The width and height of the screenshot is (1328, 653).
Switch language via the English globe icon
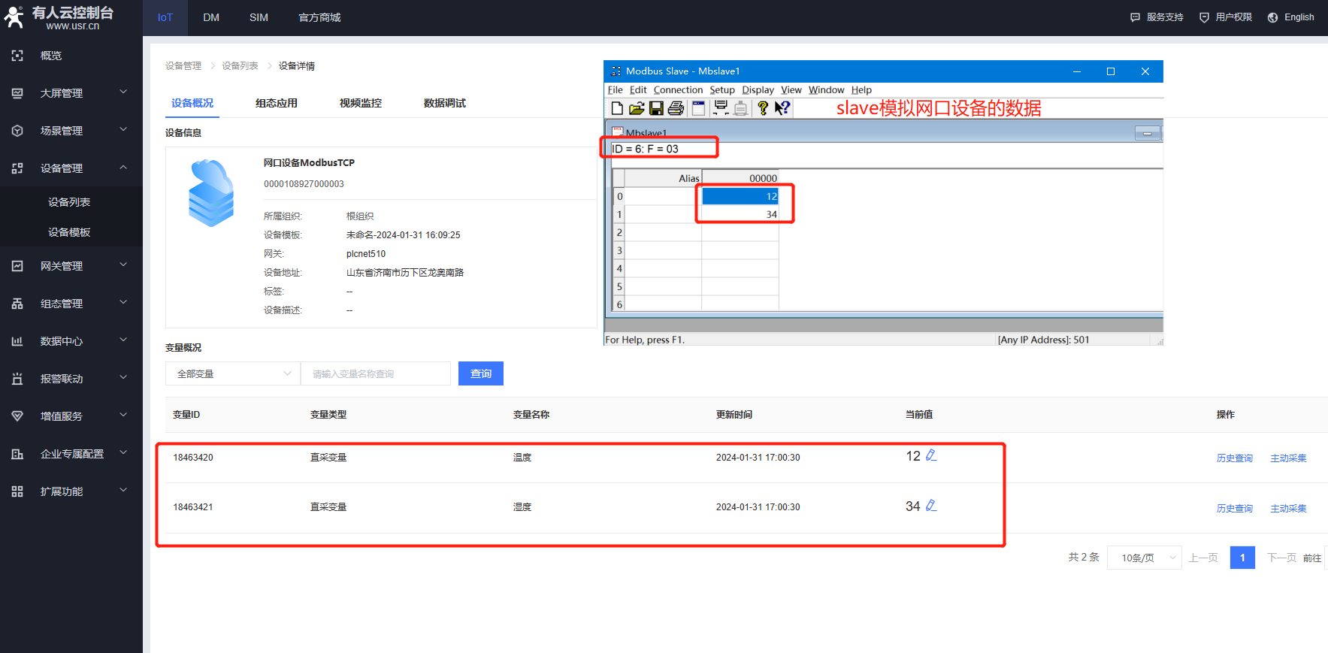click(x=1272, y=17)
